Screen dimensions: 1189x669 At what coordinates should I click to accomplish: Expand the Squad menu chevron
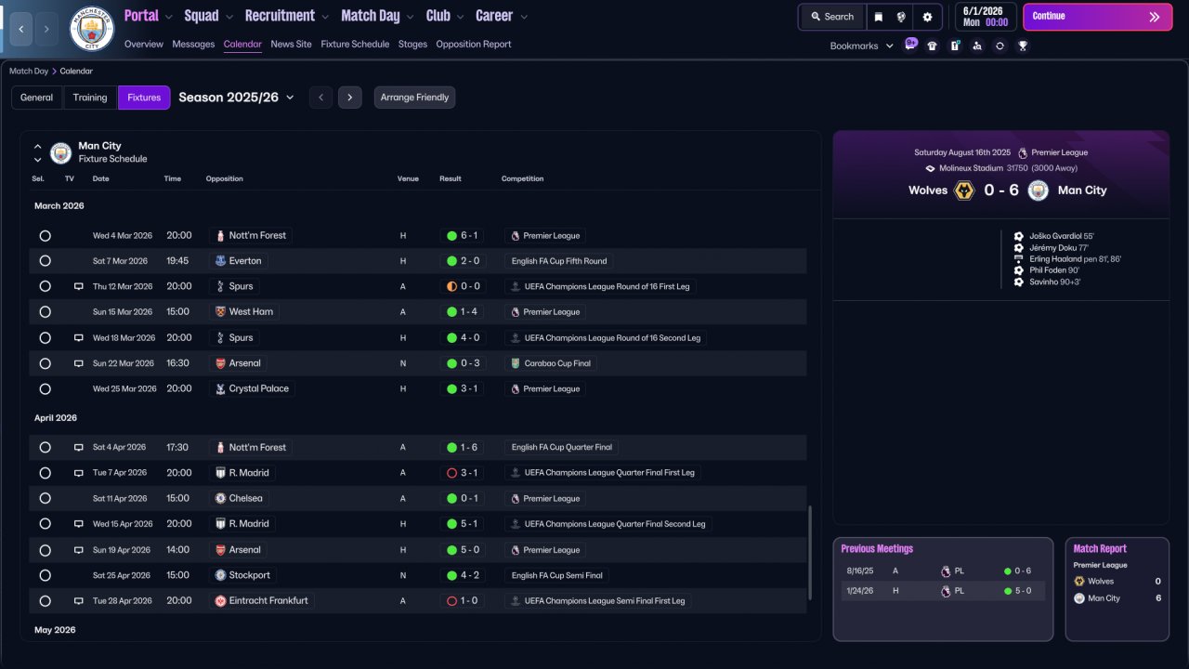tap(229, 17)
